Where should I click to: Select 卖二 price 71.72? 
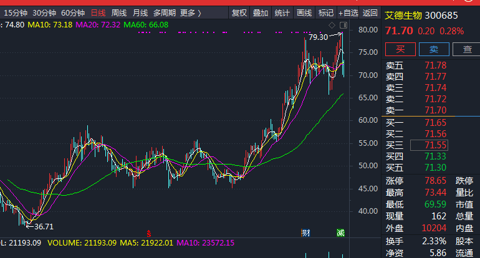click(x=436, y=99)
